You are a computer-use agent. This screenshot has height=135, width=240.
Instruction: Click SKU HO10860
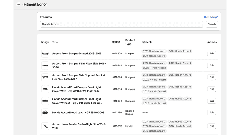[117, 89]
